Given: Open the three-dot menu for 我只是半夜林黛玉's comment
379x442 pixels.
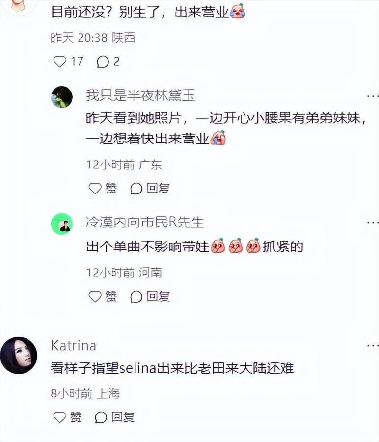Looking at the screenshot, I should 373,96.
